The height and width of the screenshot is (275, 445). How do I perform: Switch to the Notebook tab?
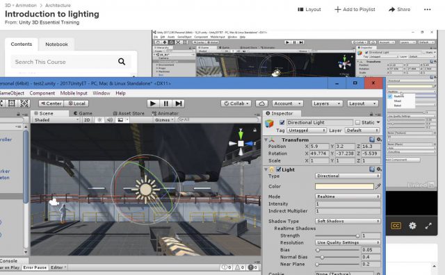coord(56,44)
